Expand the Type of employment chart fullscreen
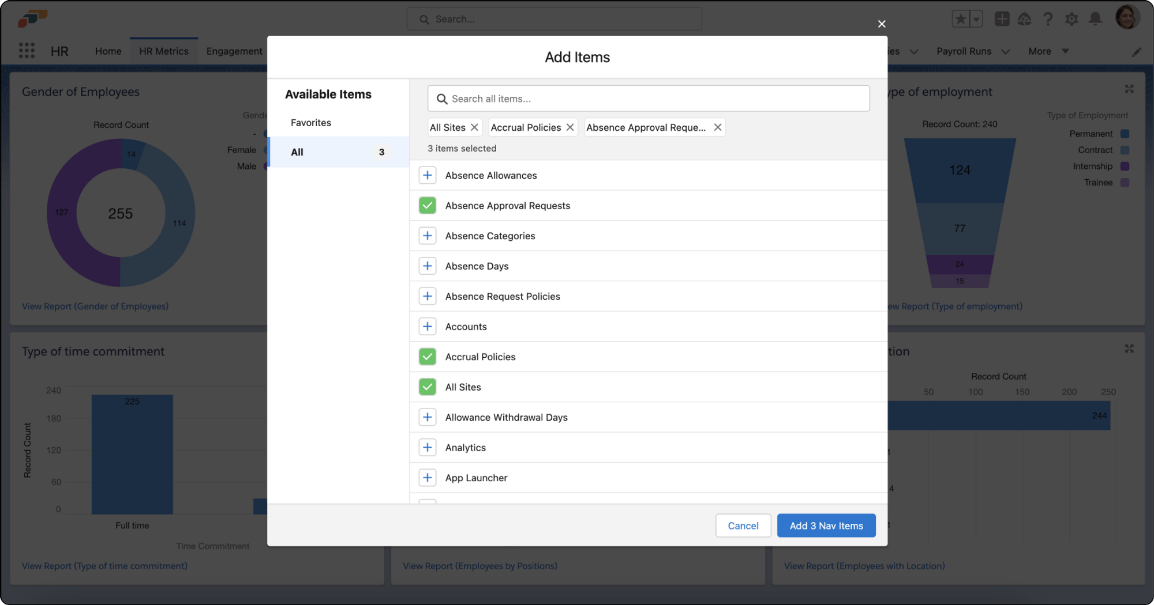The image size is (1154, 605). coord(1129,89)
